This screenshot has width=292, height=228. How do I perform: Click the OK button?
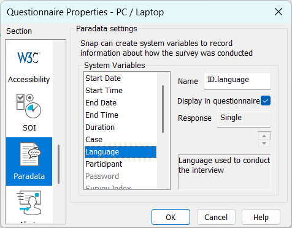point(171,217)
